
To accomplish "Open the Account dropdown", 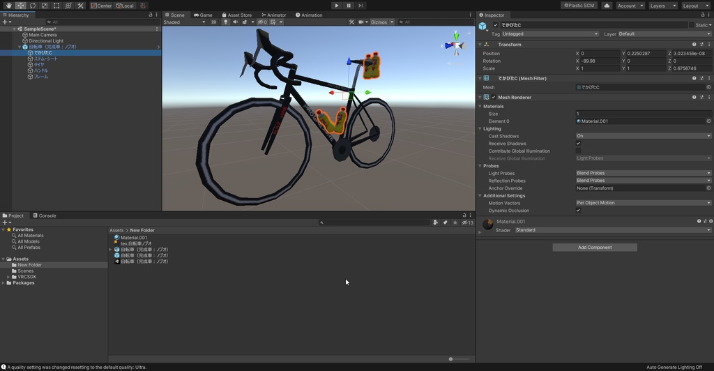I will (x=630, y=6).
